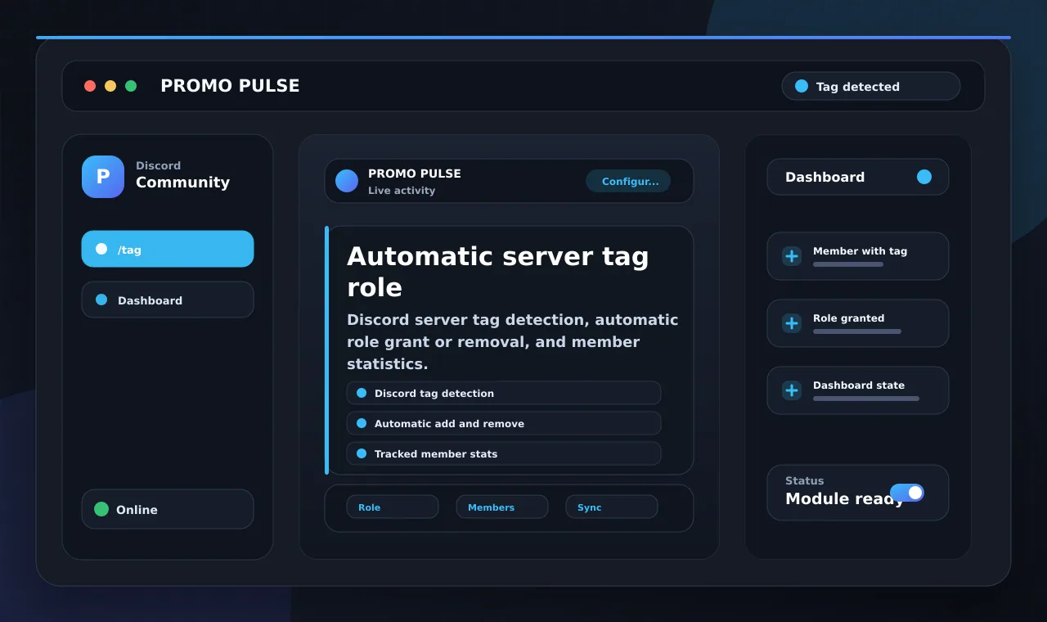Toggle the Module ready switch
The height and width of the screenshot is (622, 1047).
tap(907, 493)
